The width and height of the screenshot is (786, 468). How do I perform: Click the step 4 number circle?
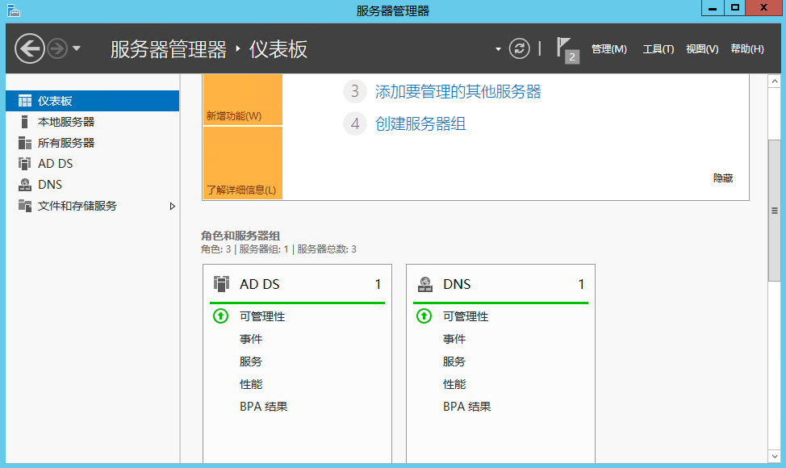pos(354,123)
